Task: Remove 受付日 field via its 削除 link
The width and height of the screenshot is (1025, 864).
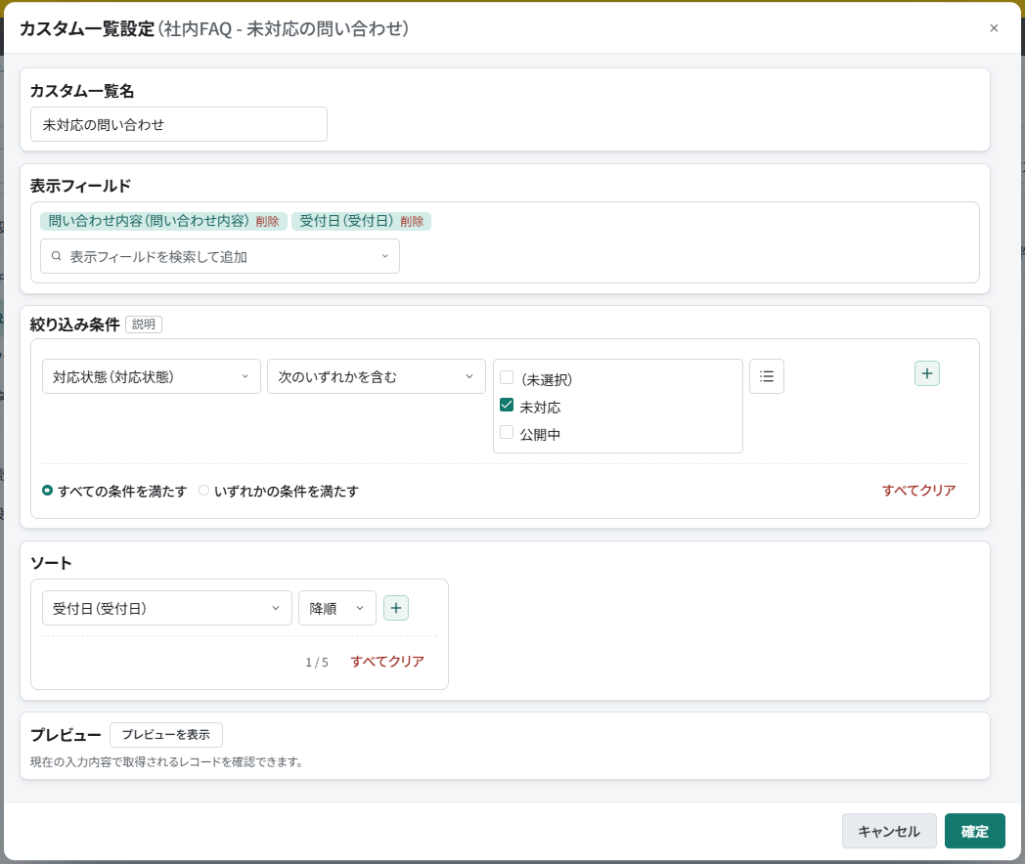Action: (x=412, y=222)
